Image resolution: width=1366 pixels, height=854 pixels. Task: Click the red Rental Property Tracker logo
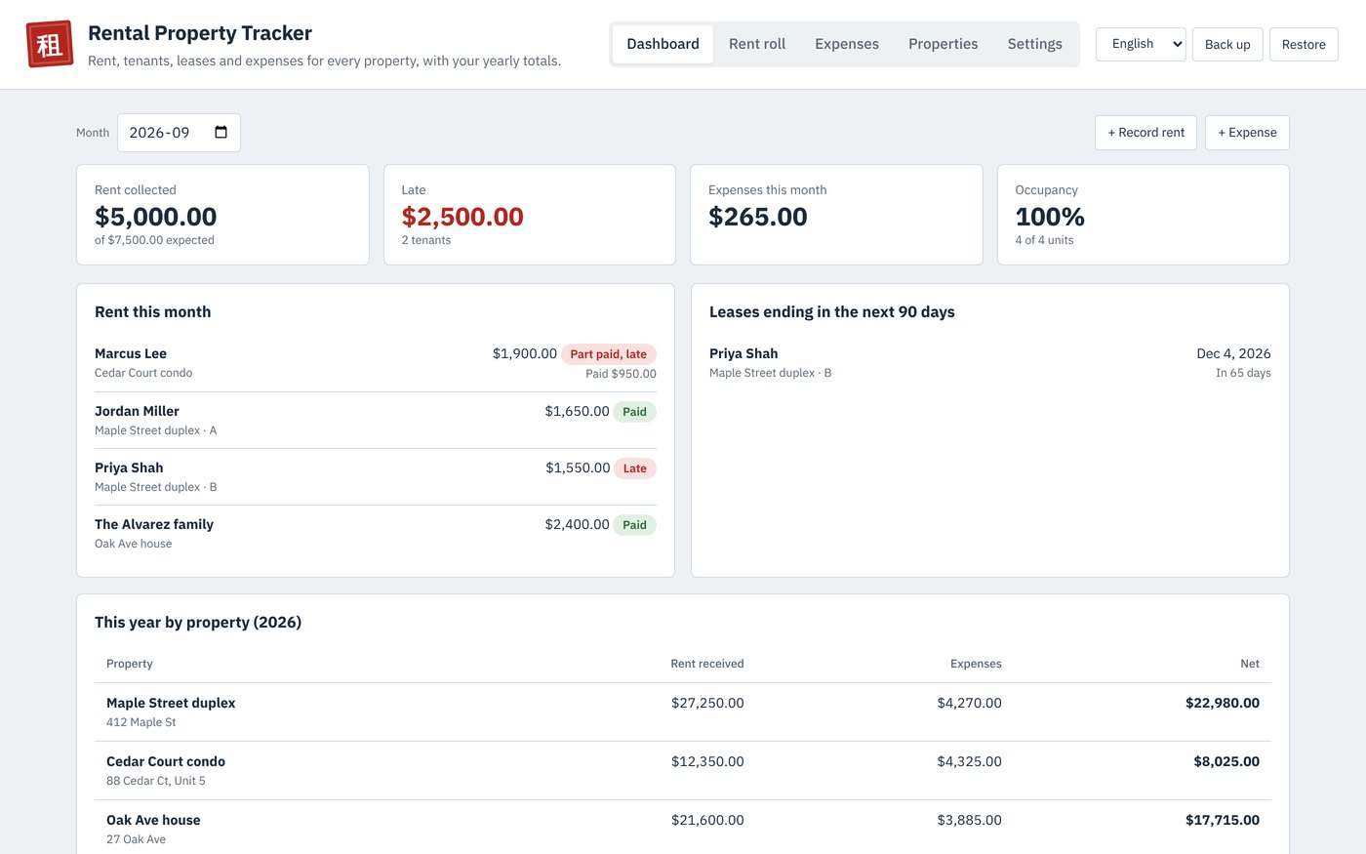(50, 44)
